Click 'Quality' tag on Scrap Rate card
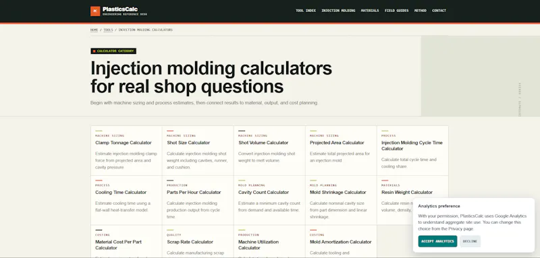 174,235
